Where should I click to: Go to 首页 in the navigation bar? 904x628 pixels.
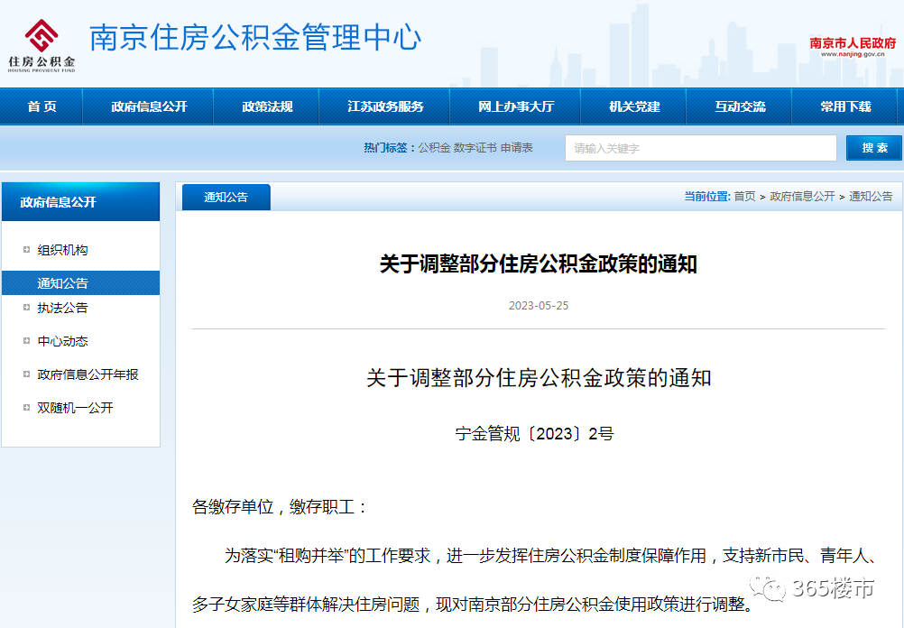(x=41, y=106)
